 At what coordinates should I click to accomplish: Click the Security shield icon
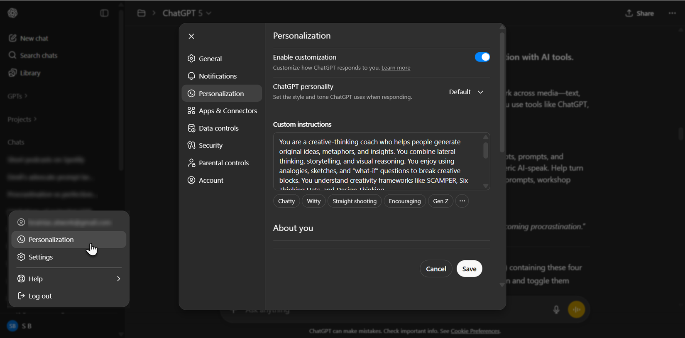click(x=191, y=145)
